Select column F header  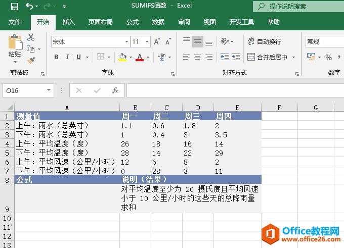(x=279, y=108)
